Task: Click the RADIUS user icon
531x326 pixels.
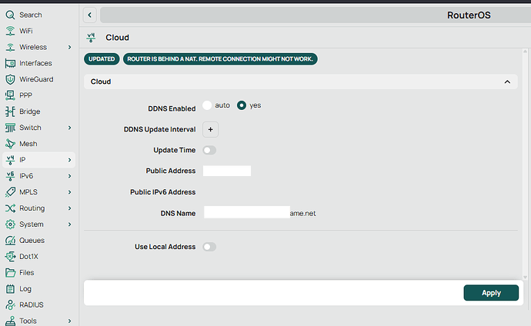Action: pyautogui.click(x=10, y=305)
